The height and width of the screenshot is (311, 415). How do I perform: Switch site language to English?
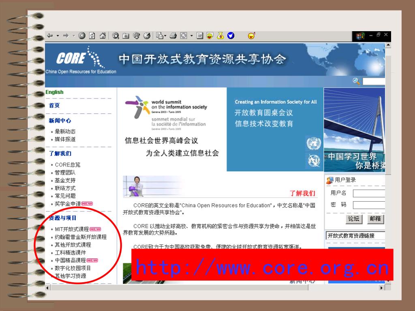tap(54, 92)
